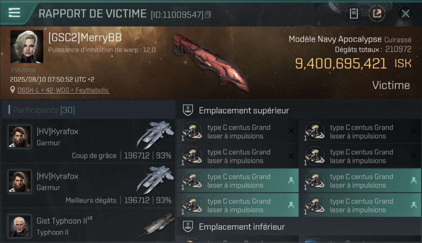Click the [HV]Kyrafox name in Meilleurs dégâts row
The image size is (422, 243).
pyautogui.click(x=57, y=176)
